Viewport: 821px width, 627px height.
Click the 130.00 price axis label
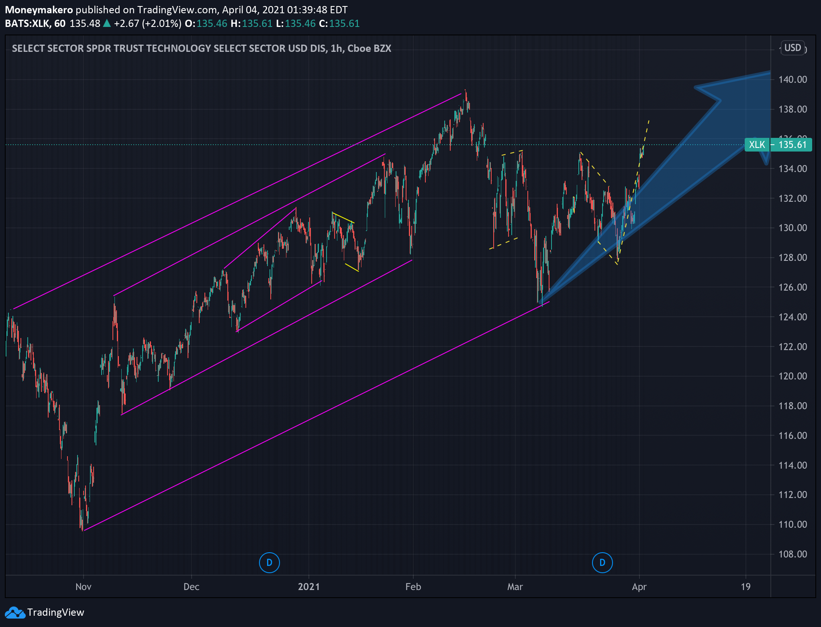coord(792,228)
